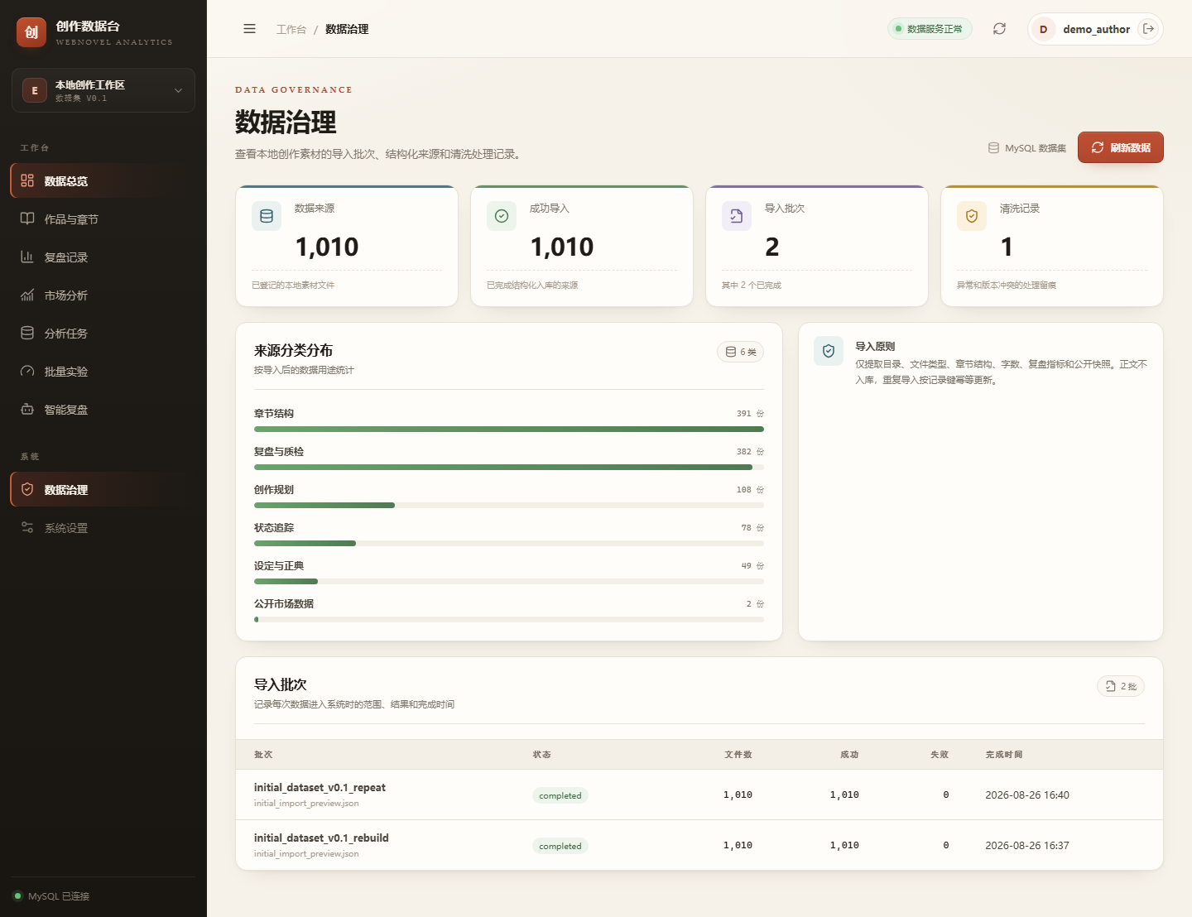Click the 'E' workspace avatar icon
The height and width of the screenshot is (917, 1192).
pos(35,90)
